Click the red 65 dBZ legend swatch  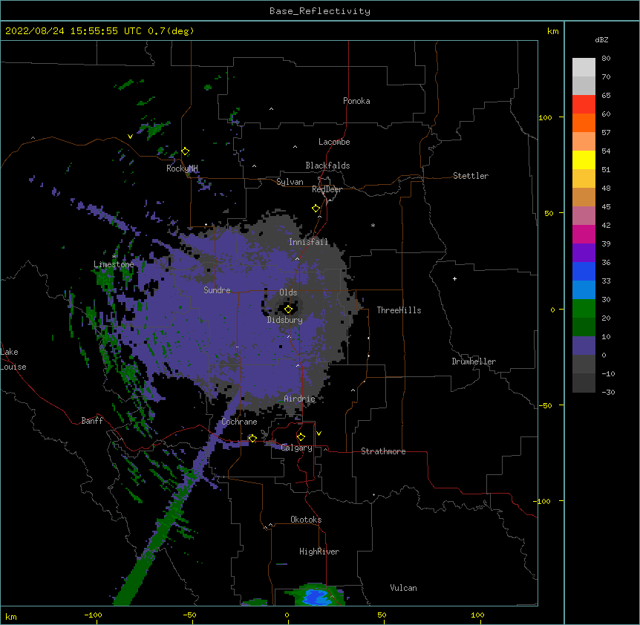click(584, 105)
